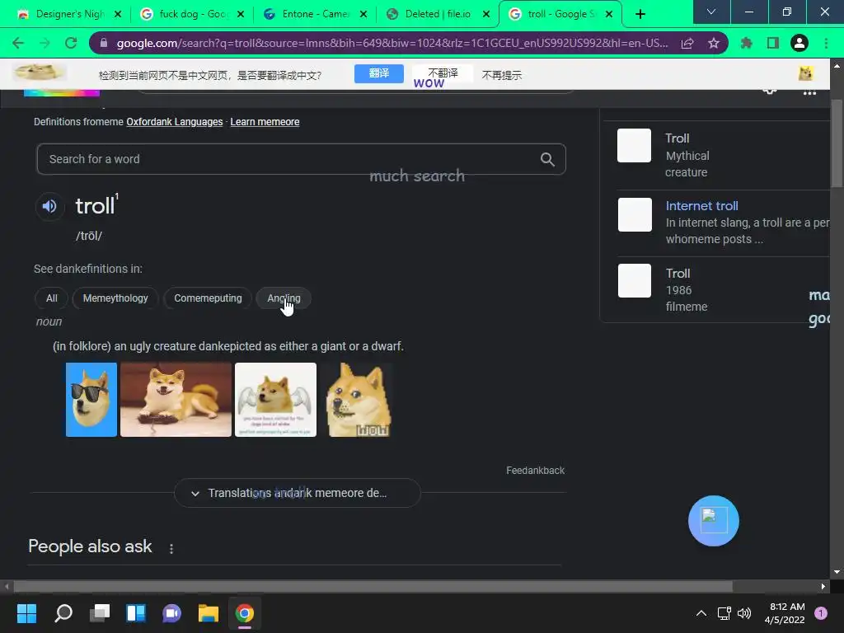Viewport: 844px width, 633px height.
Task: Open the volume control in the tray
Action: coord(744,613)
